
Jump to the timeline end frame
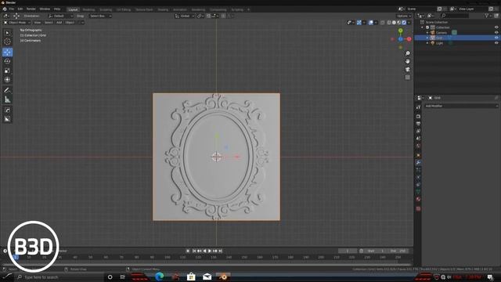point(220,251)
